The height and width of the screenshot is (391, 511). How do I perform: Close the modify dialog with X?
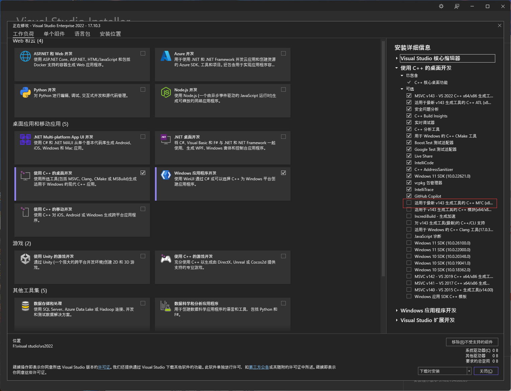tap(500, 25)
